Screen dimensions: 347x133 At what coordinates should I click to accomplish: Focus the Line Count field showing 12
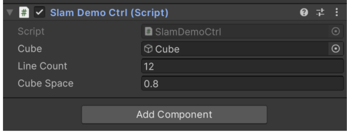coord(243,66)
